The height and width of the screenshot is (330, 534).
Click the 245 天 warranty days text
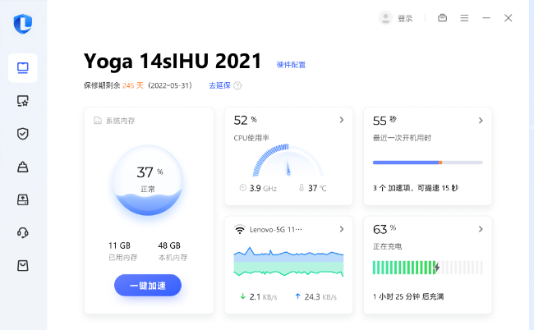click(x=133, y=85)
